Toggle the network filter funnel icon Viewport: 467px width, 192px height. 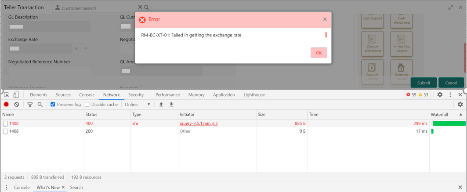point(30,105)
